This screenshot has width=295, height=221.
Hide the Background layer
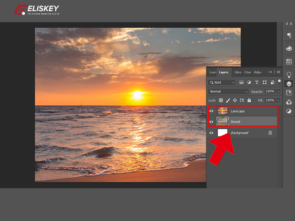click(211, 133)
